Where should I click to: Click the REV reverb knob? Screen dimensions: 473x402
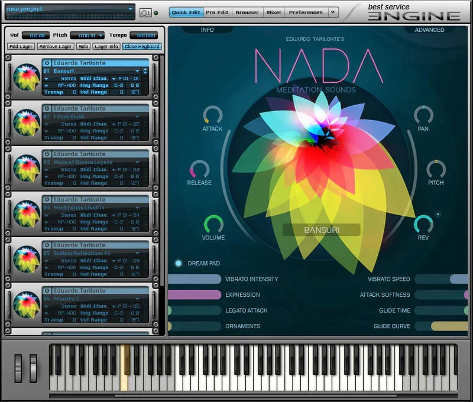[x=423, y=224]
